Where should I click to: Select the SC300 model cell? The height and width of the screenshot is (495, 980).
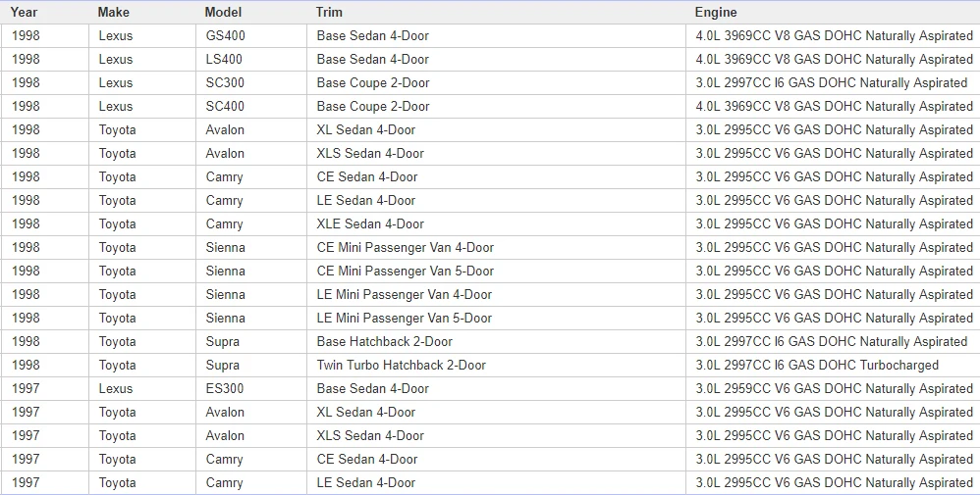[251, 83]
